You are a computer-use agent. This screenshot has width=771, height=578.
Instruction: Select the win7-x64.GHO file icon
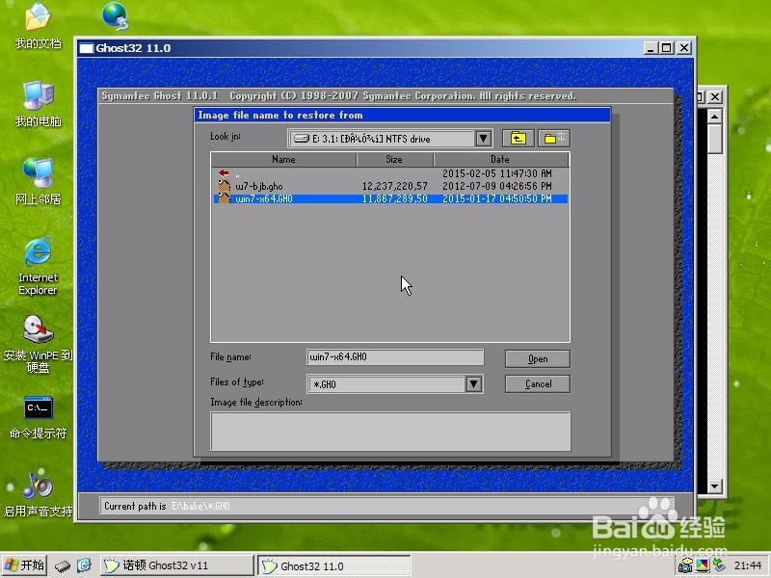pos(225,198)
